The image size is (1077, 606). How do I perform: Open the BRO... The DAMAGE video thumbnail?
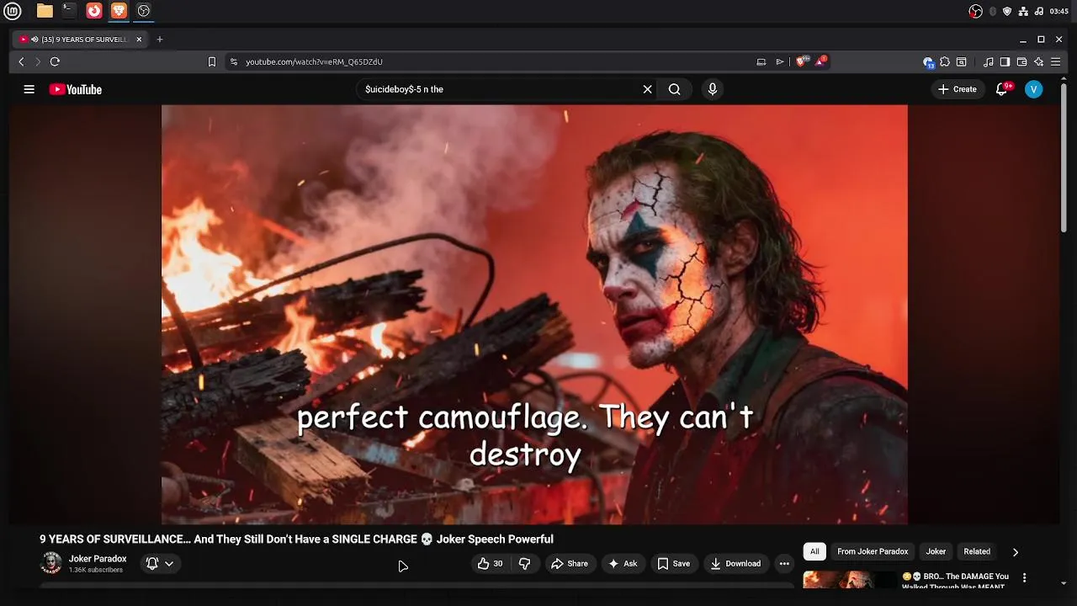coord(850,580)
